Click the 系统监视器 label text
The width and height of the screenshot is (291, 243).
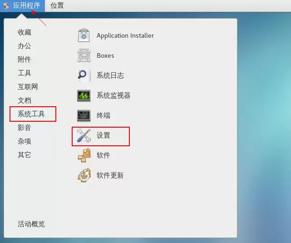(113, 95)
